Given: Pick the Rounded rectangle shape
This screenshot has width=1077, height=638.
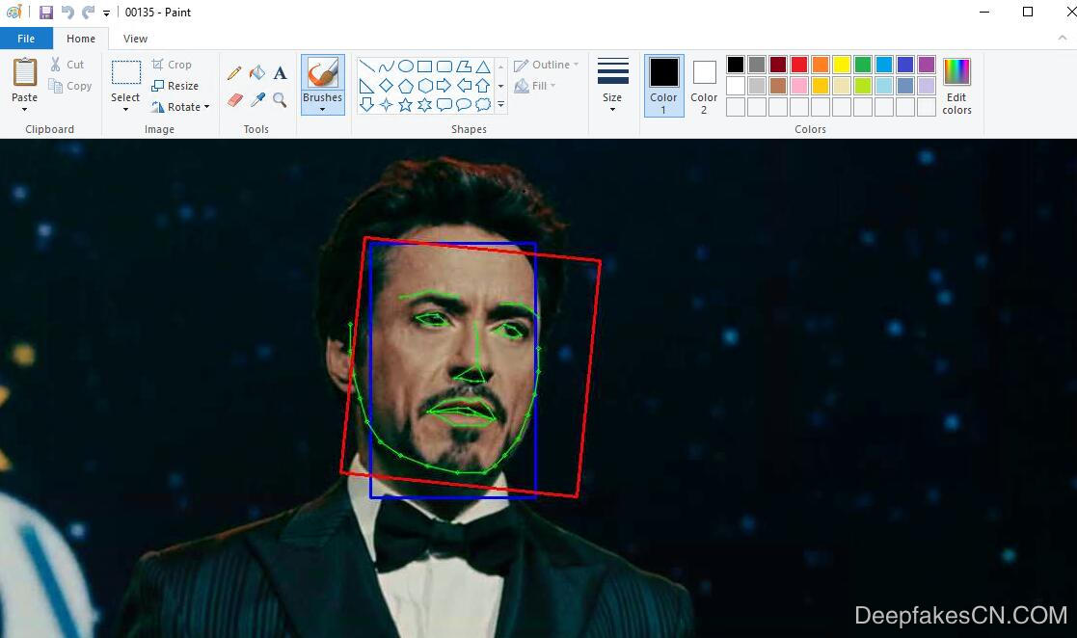Looking at the screenshot, I should 444,66.
